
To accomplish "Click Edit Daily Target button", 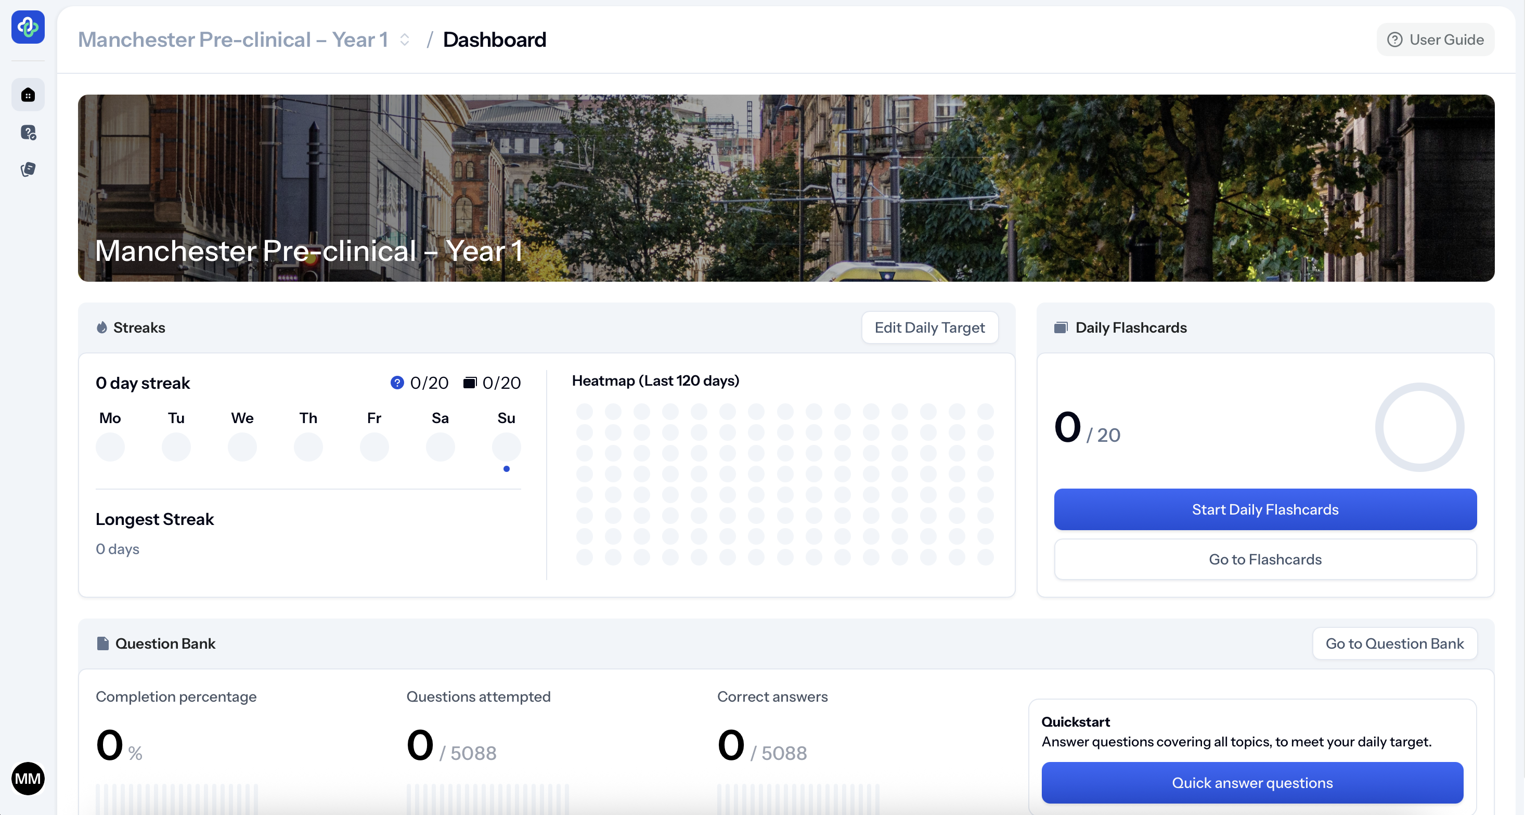I will point(929,327).
